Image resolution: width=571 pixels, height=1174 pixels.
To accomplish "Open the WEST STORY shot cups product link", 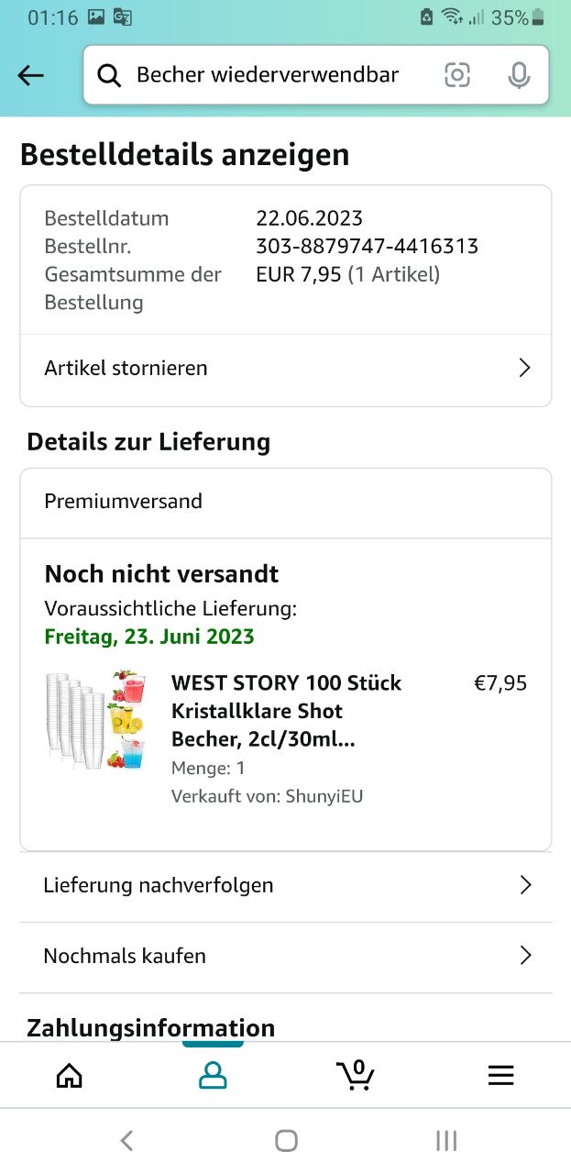I will tap(286, 711).
